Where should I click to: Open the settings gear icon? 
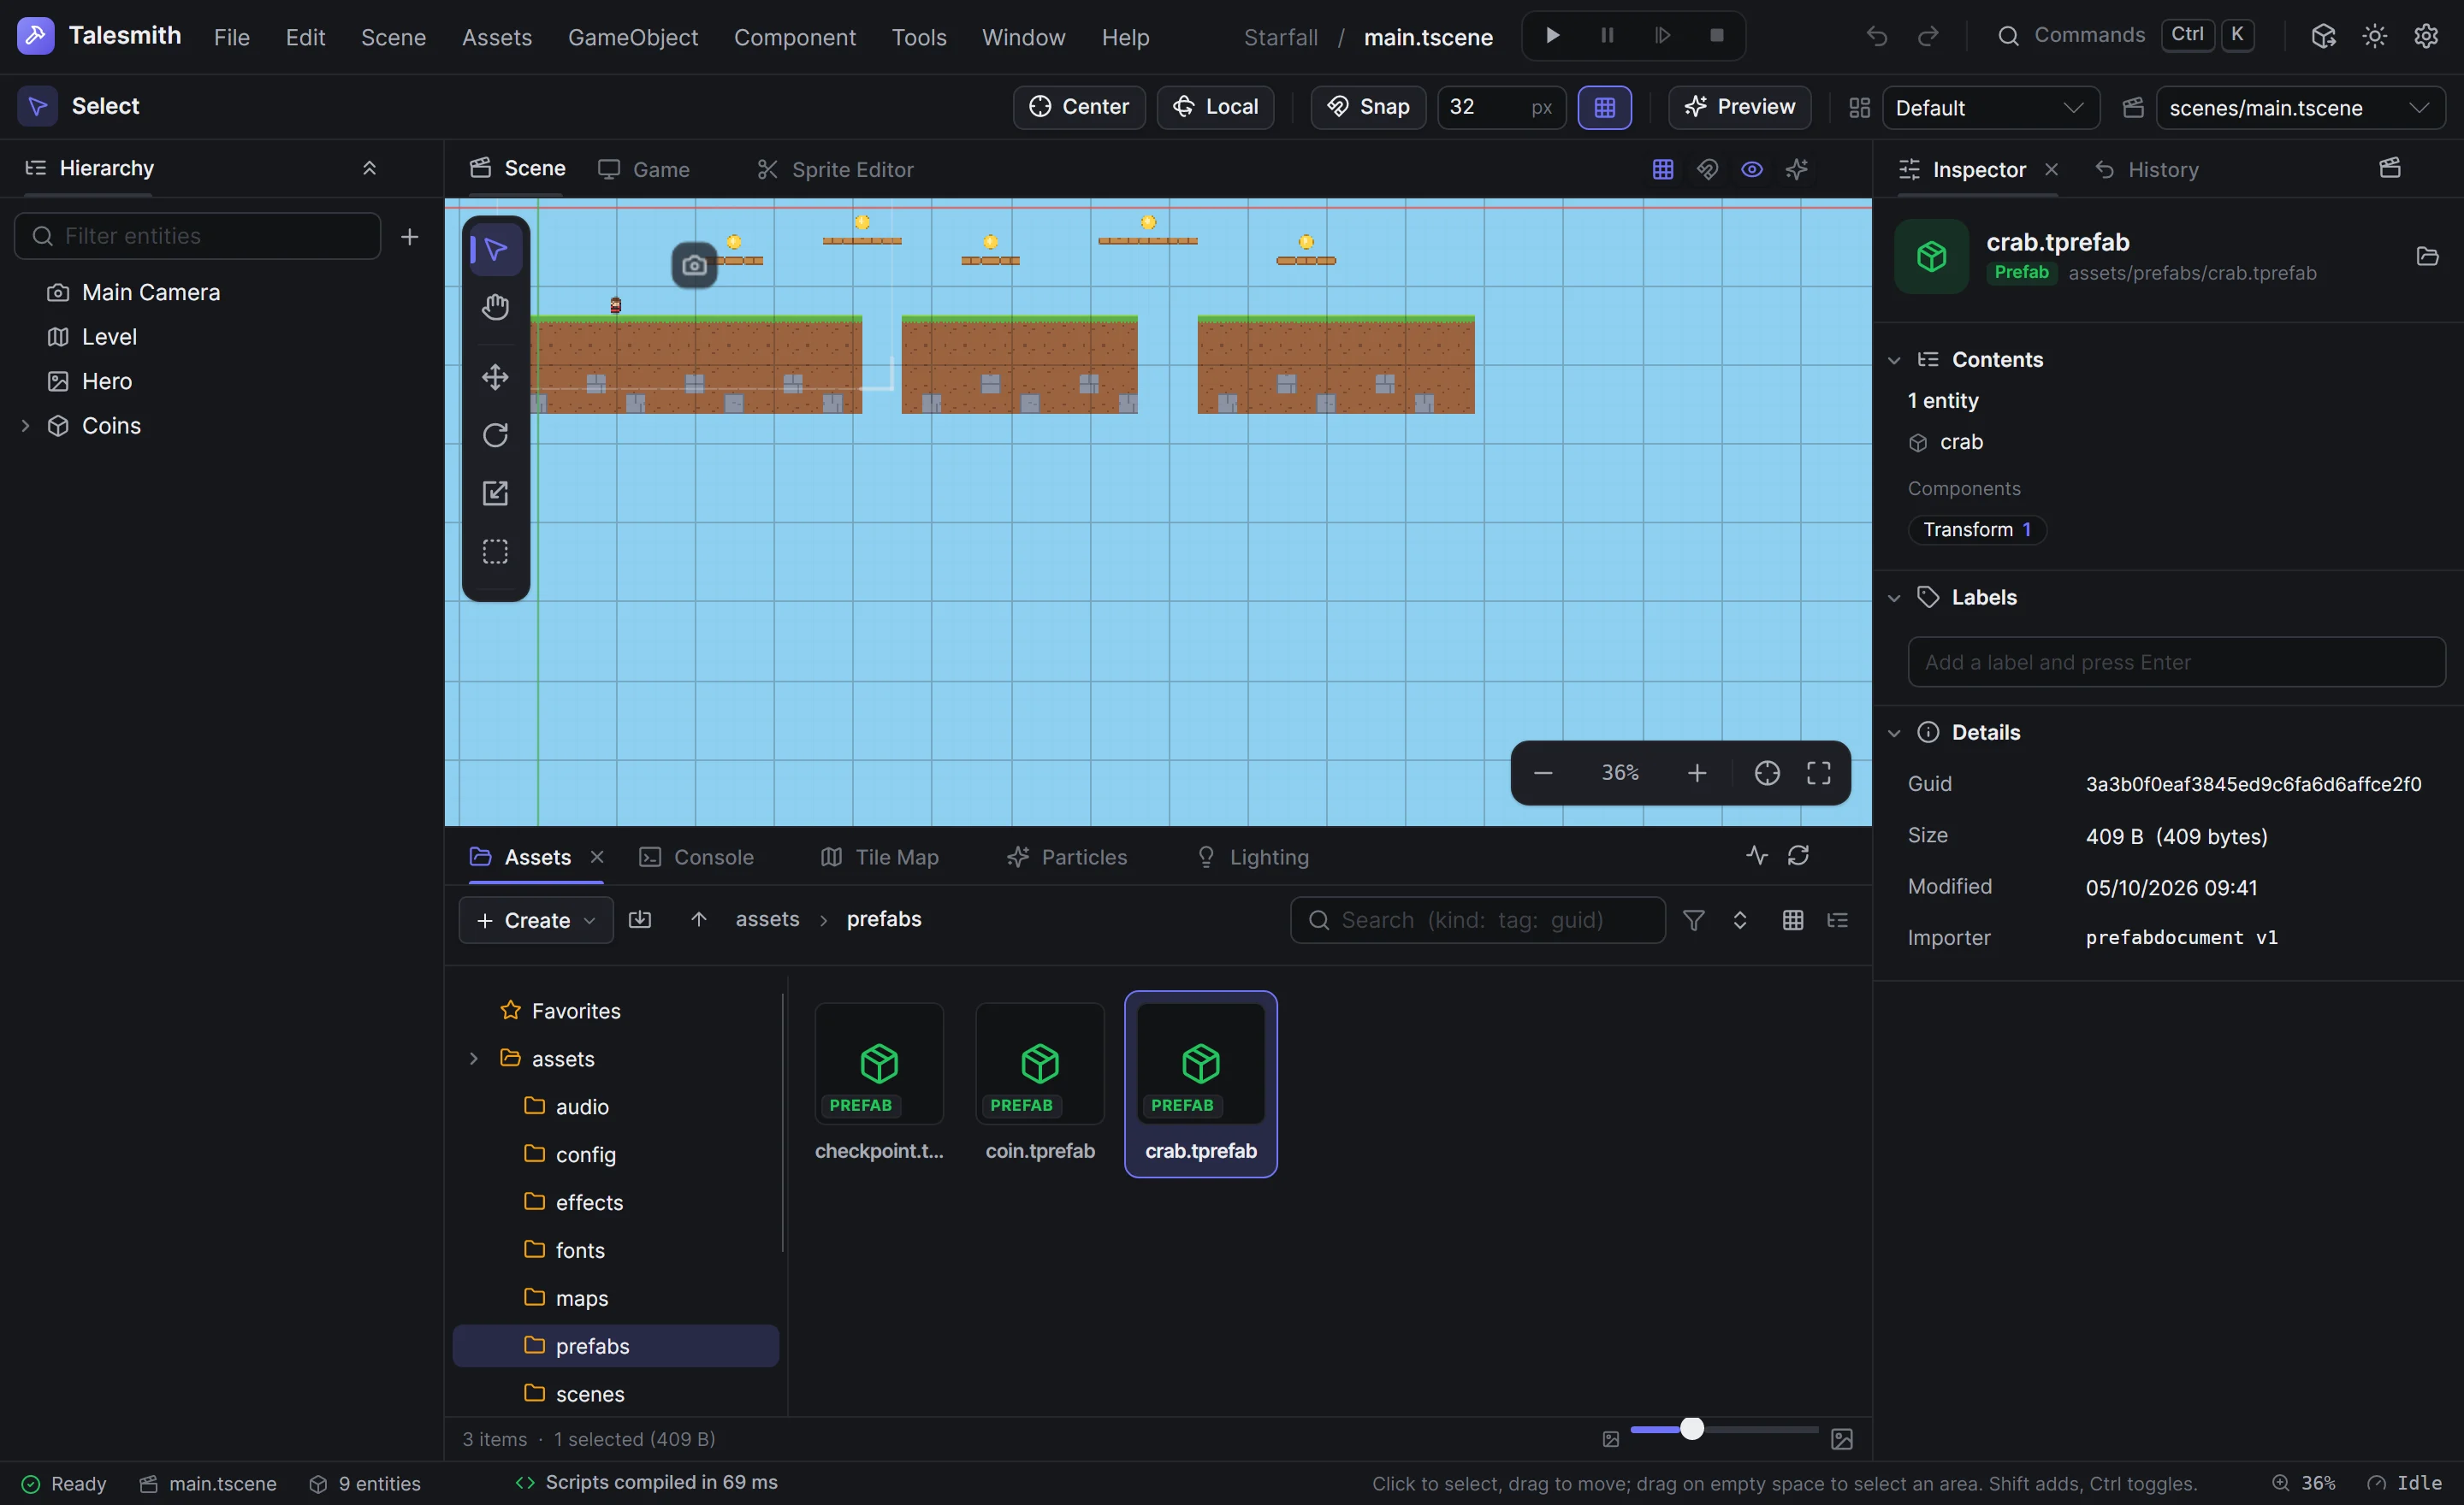(x=2426, y=36)
